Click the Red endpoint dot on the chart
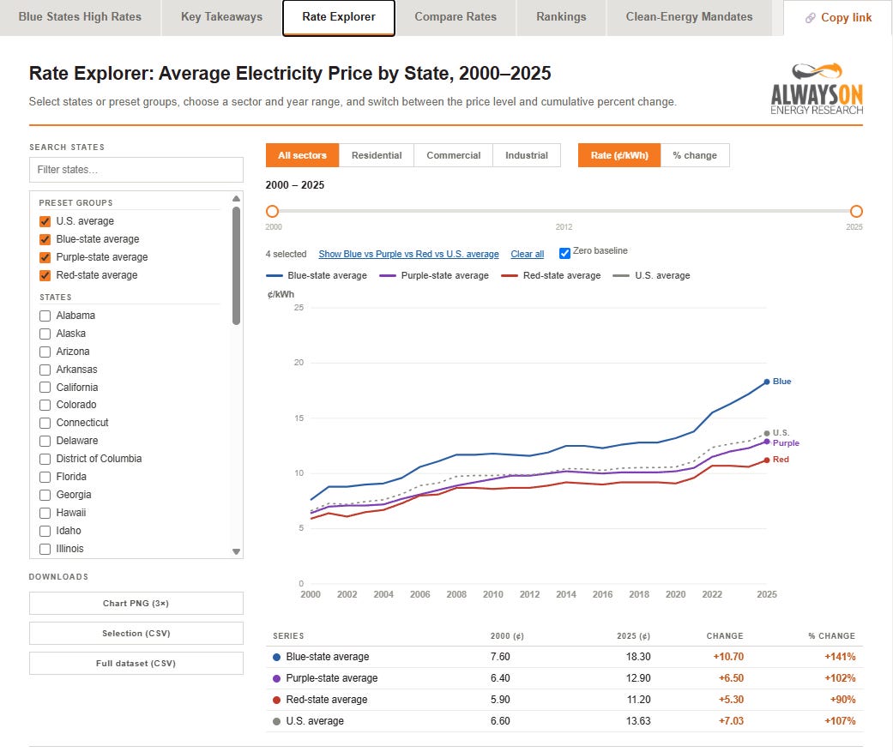The width and height of the screenshot is (893, 752). point(767,460)
